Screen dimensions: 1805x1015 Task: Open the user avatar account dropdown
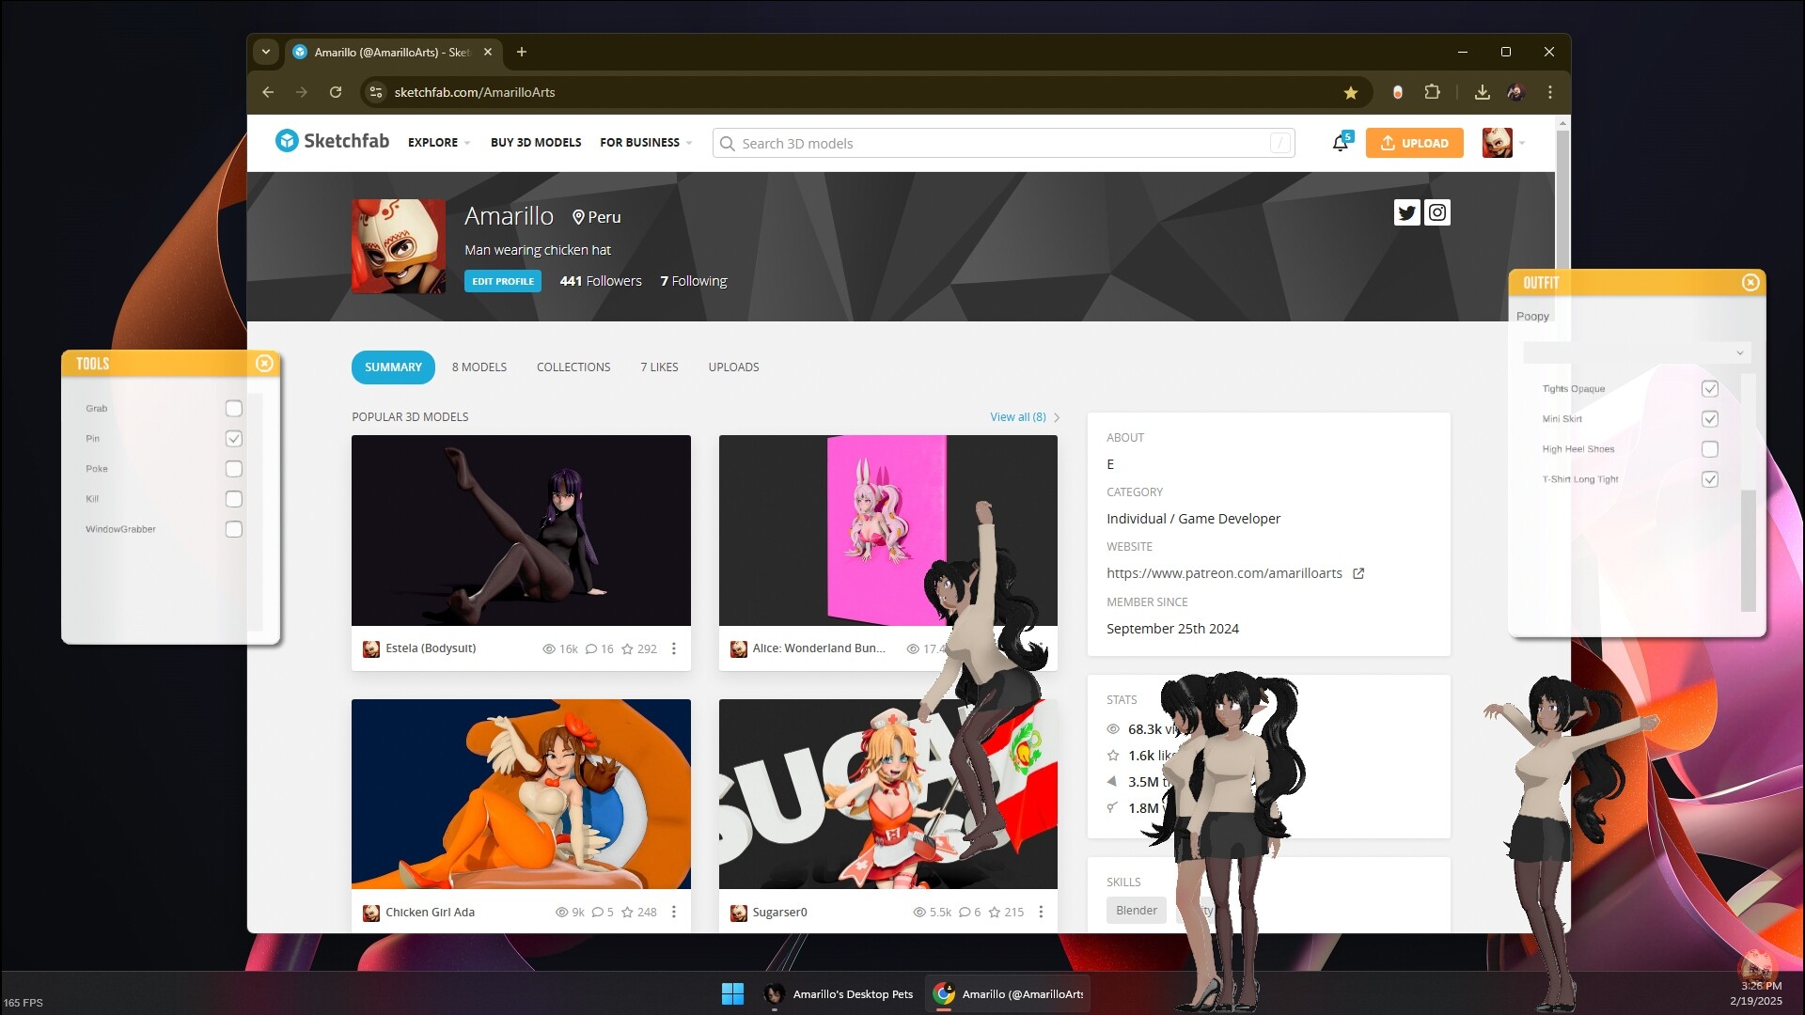point(1504,143)
